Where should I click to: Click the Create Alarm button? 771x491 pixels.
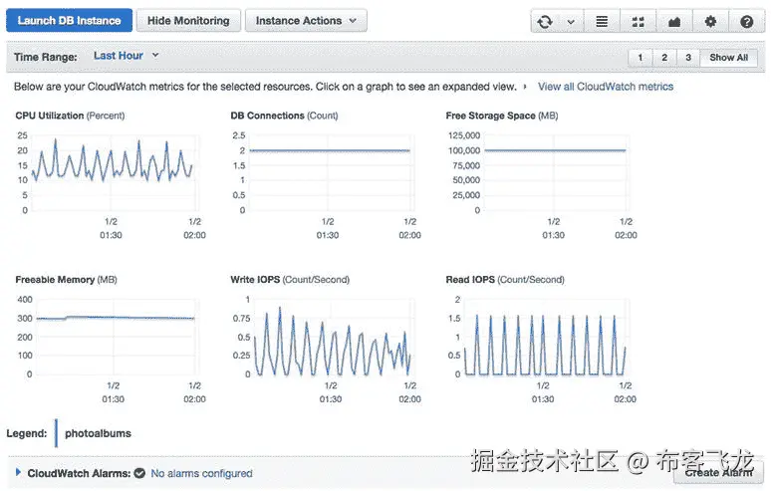718,473
